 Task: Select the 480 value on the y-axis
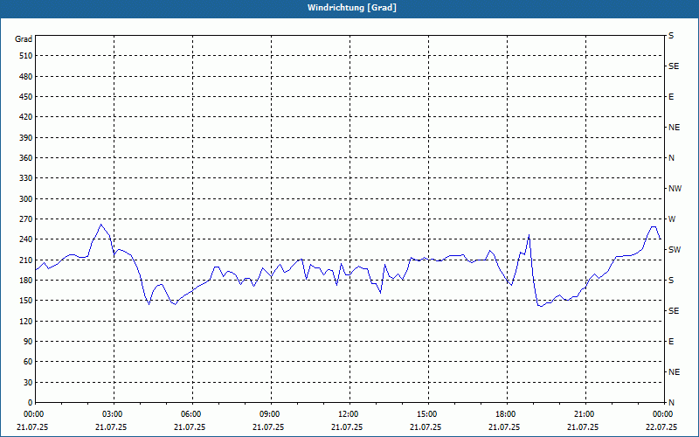click(x=26, y=77)
